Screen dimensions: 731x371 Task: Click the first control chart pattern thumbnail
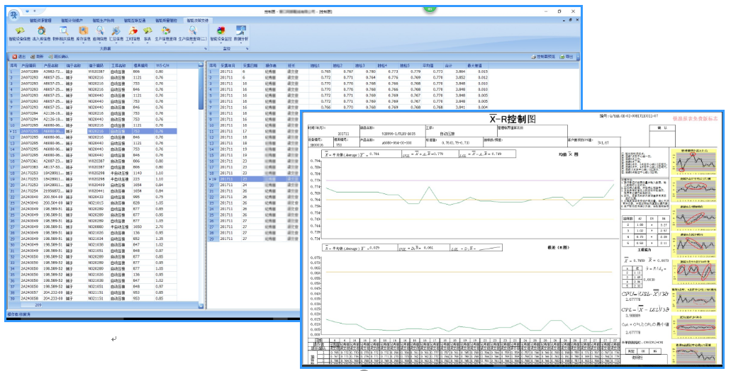[694, 163]
